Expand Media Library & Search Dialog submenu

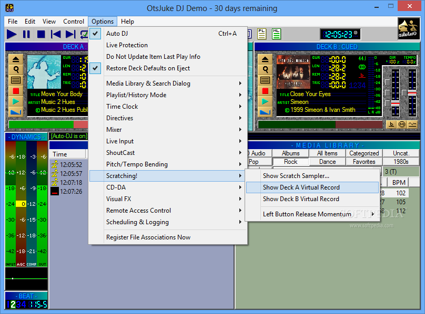168,83
